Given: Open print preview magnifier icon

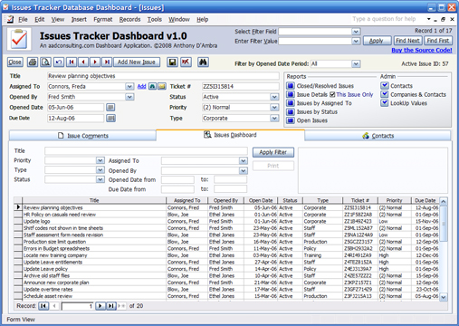Looking at the screenshot, I should pos(45,62).
